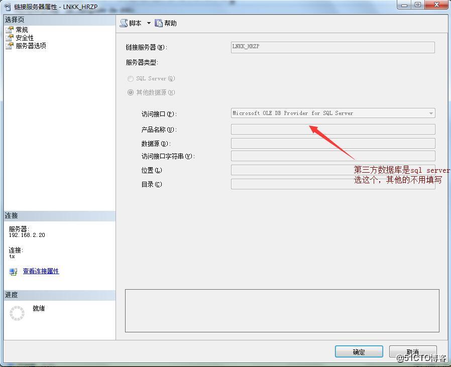Open the 查看连接属性 link
This screenshot has height=367, width=451.
[x=41, y=271]
